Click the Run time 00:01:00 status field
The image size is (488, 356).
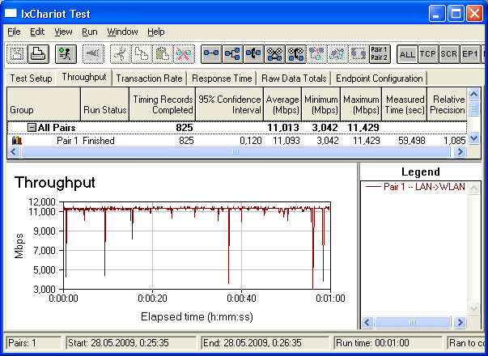click(388, 343)
